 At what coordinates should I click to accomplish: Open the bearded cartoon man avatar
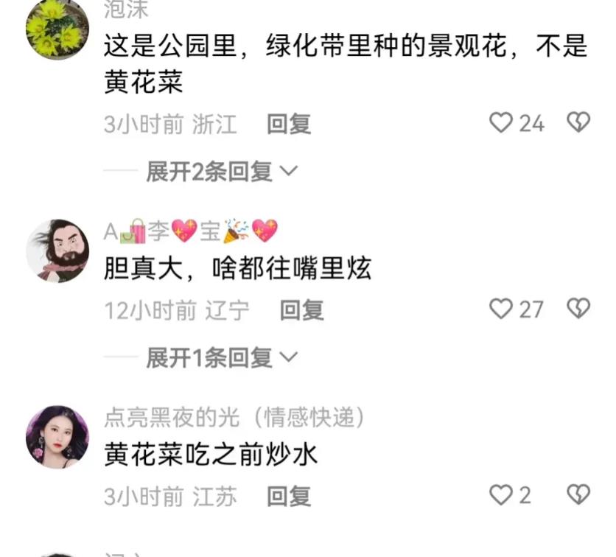pyautogui.click(x=57, y=251)
